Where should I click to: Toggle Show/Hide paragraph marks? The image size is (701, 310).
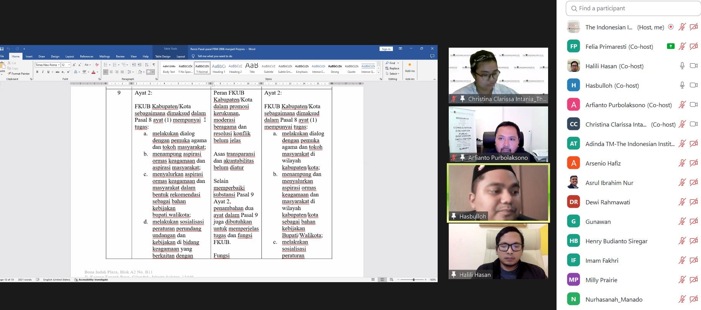coord(154,65)
